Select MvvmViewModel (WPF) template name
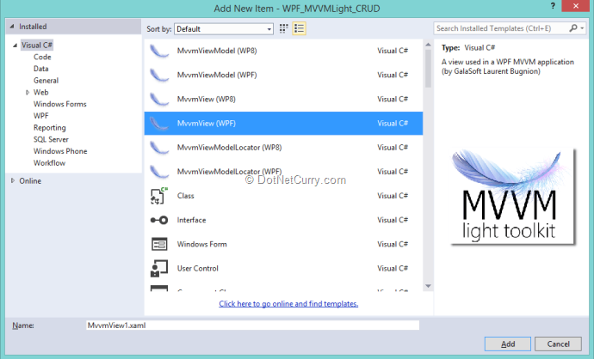 click(217, 75)
